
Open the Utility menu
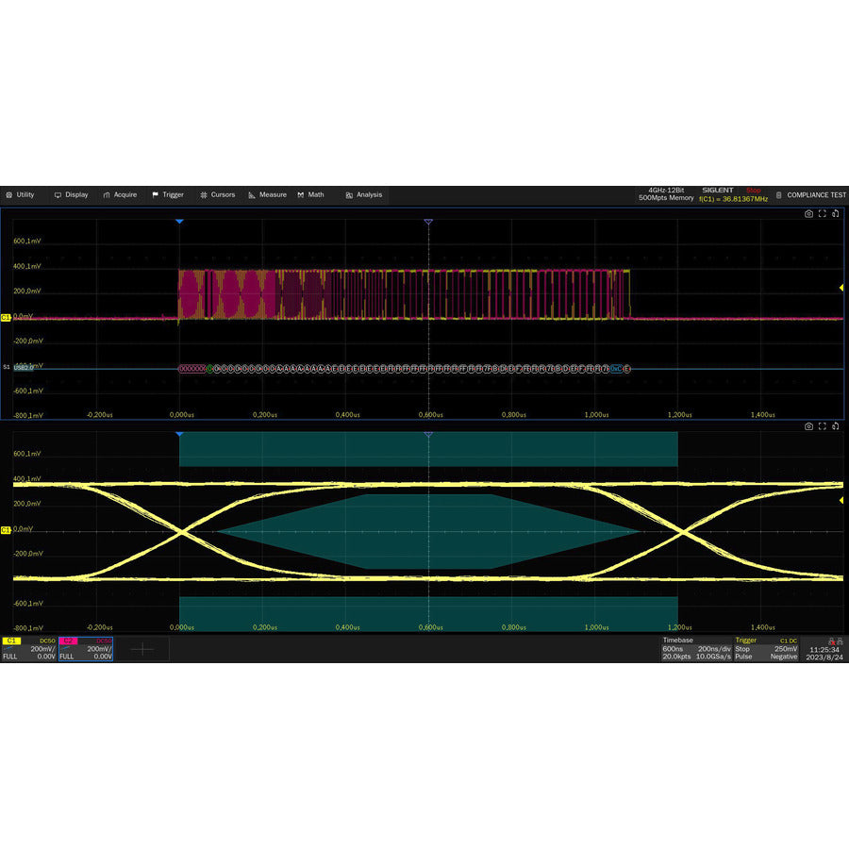click(20, 195)
